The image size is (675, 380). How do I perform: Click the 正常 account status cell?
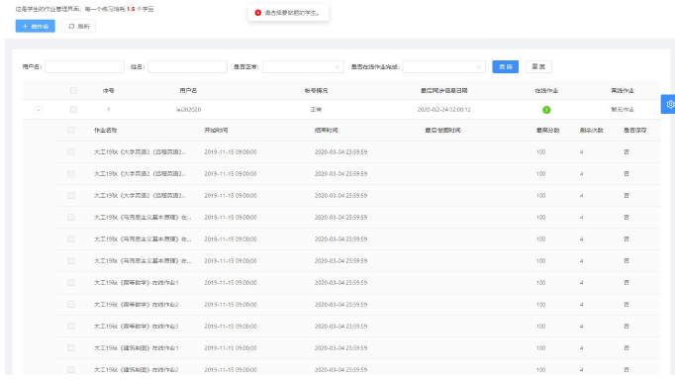pyautogui.click(x=316, y=110)
